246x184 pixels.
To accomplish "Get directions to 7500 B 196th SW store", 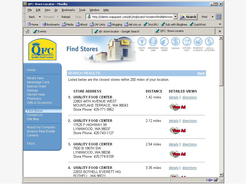I will tap(190, 144).
